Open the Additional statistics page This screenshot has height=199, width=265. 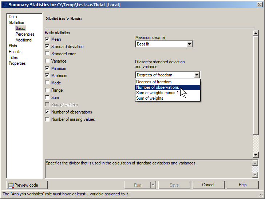tap(24, 40)
